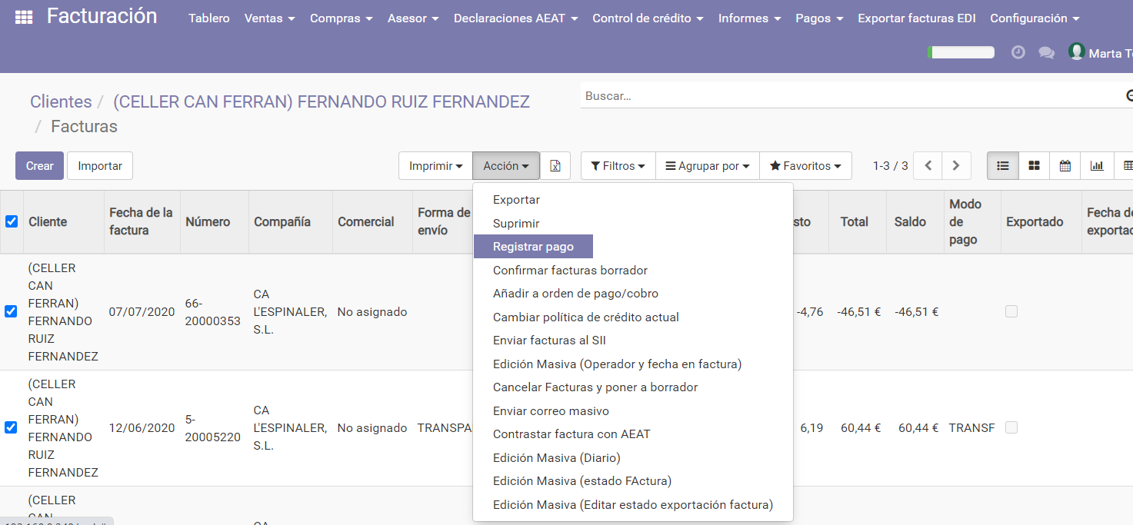Viewport: 1133px width, 525px height.
Task: Go to previous page arrow
Action: pos(928,166)
